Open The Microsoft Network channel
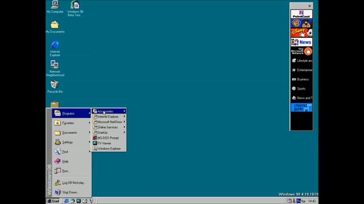This screenshot has width=364, height=204. point(301,52)
